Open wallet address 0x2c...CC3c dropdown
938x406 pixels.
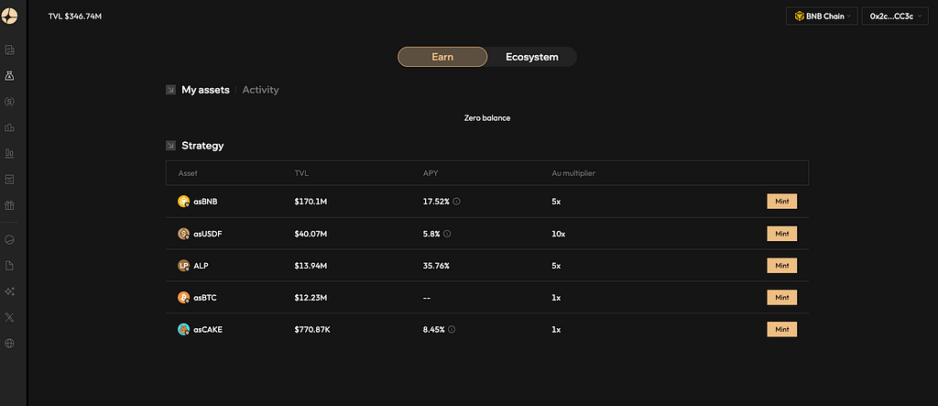(895, 16)
